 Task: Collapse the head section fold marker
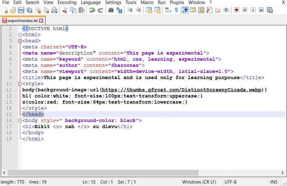pos(20,40)
